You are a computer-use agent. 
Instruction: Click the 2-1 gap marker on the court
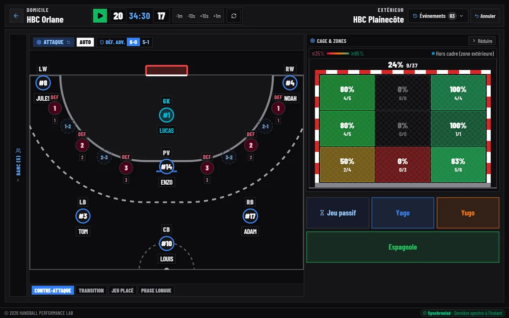click(265, 127)
